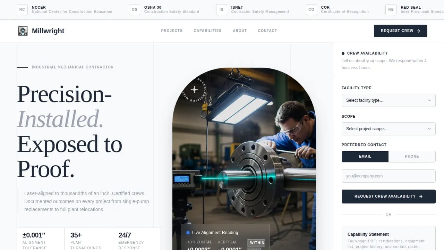Click the you@company.com email field
This screenshot has width=444, height=250.
[388, 176]
